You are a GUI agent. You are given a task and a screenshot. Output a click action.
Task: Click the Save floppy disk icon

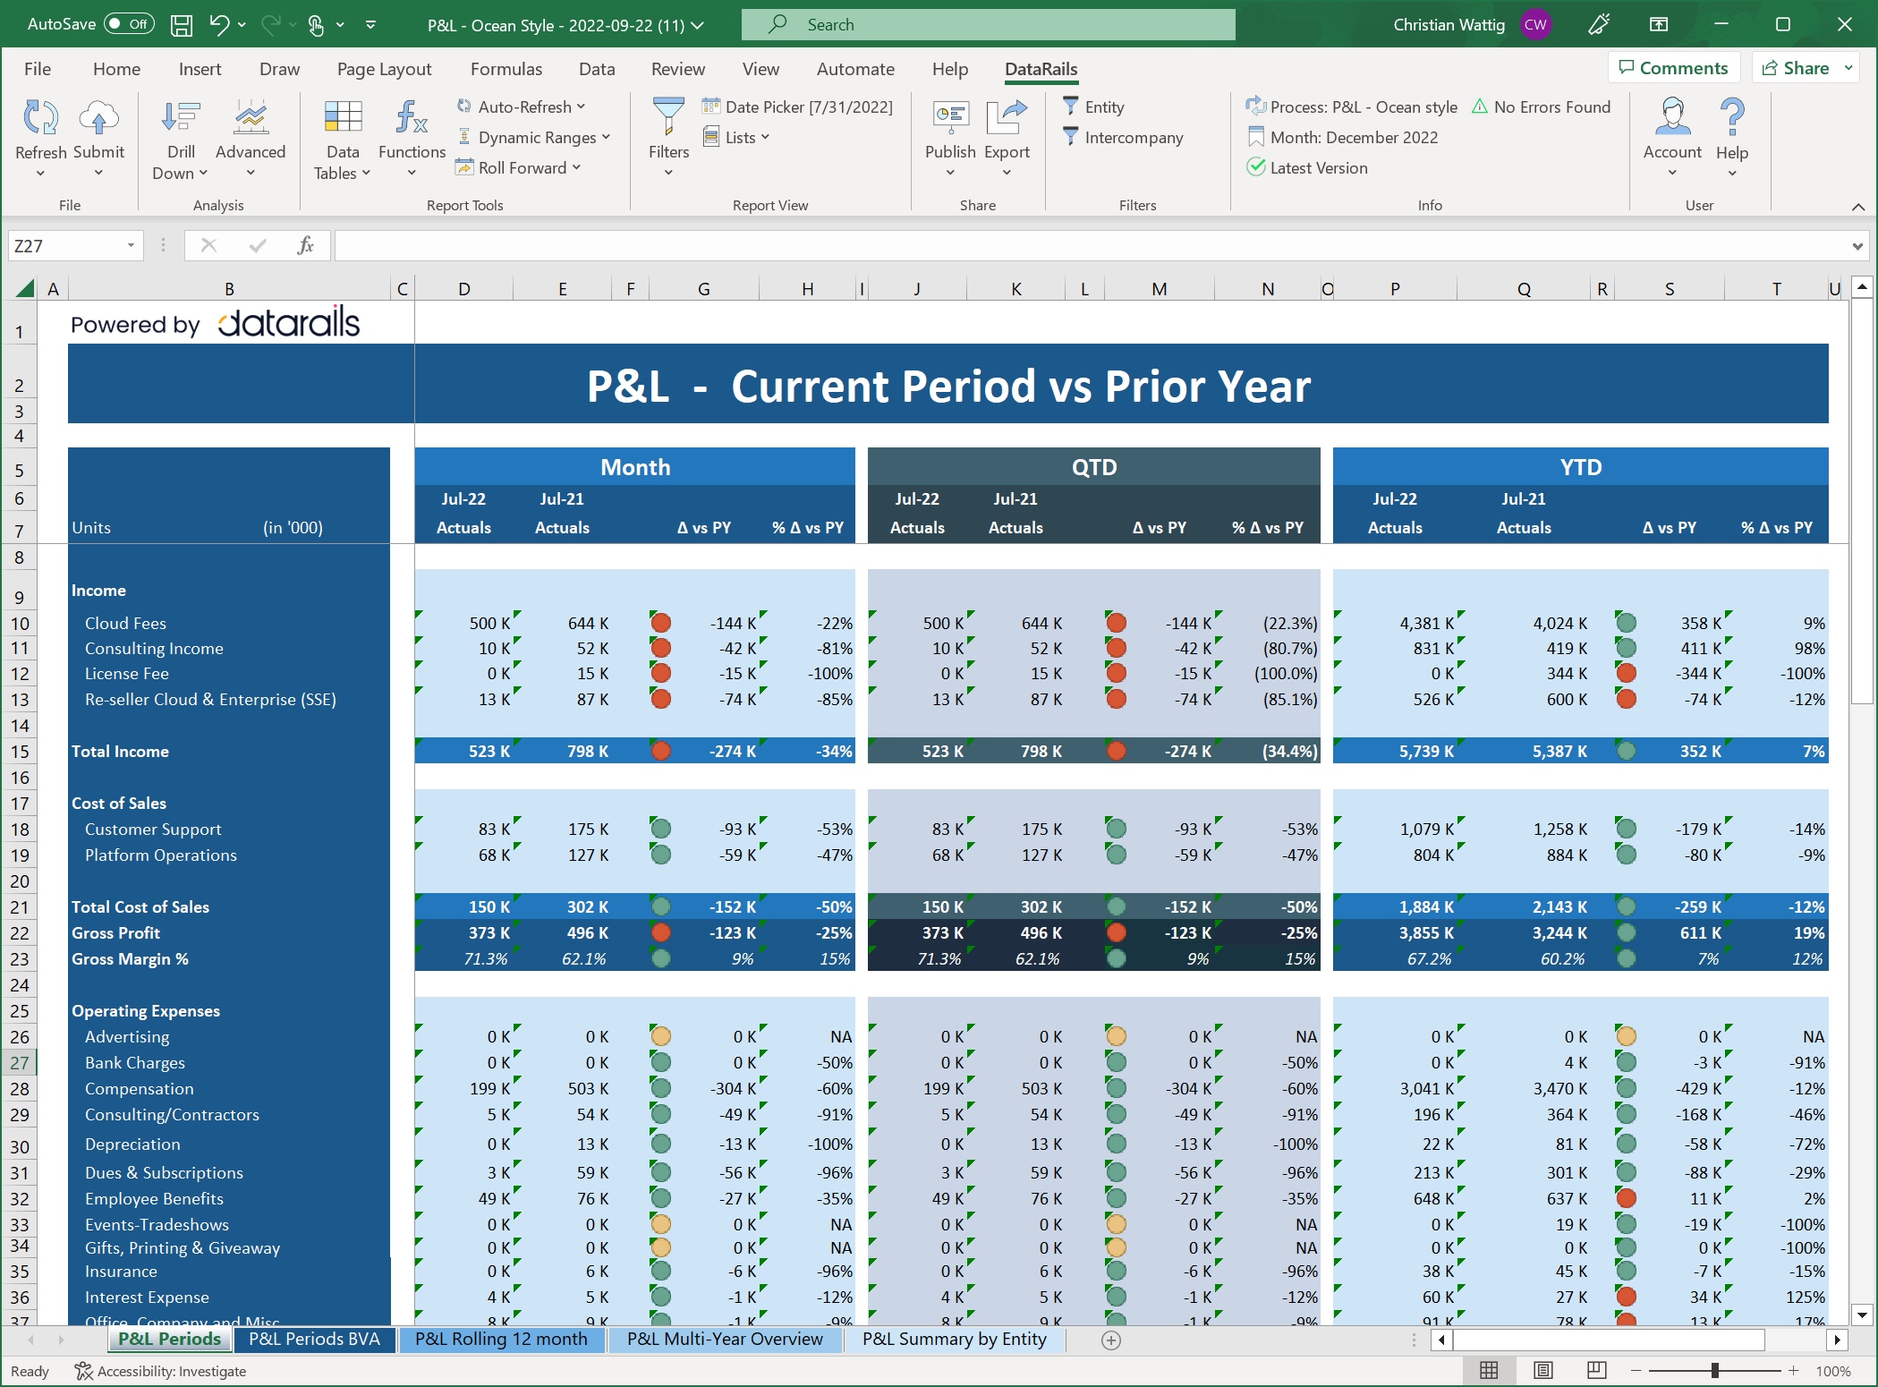(182, 25)
